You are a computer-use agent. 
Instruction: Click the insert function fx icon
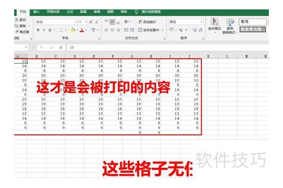(61, 47)
